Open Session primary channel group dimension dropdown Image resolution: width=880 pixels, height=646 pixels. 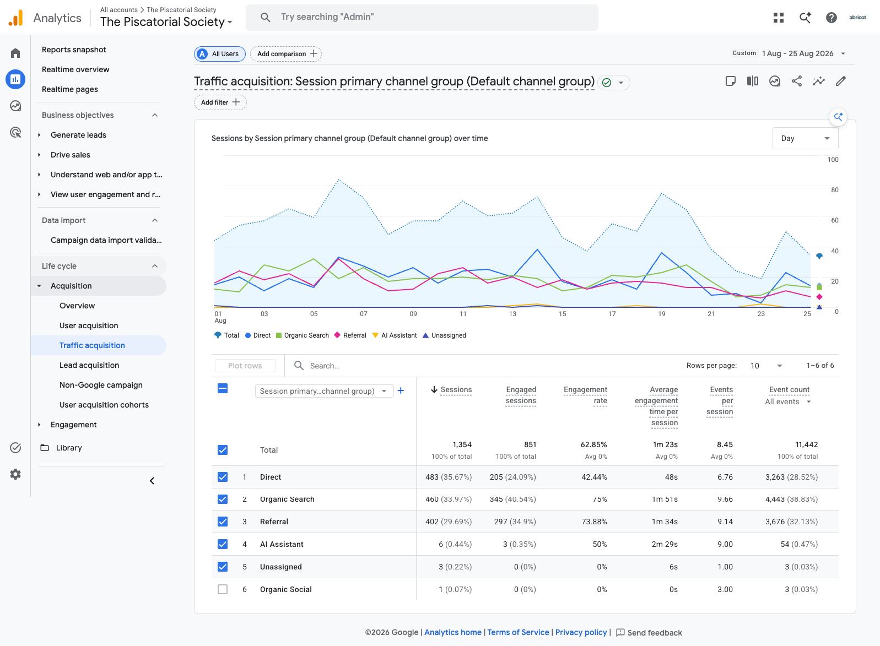[324, 391]
